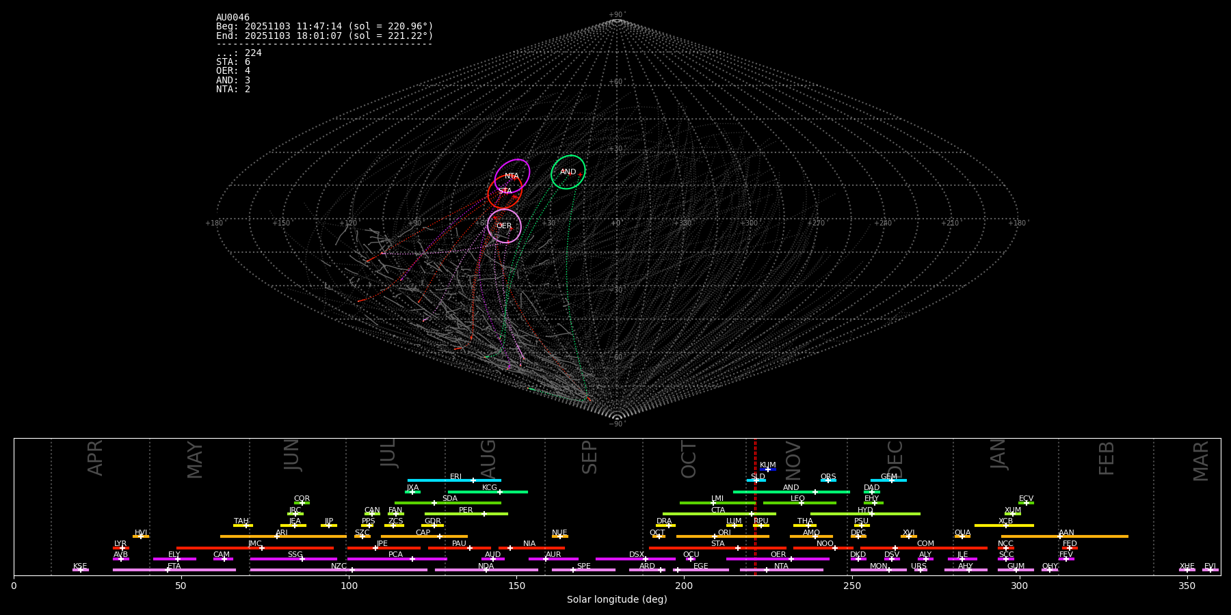Click the FEB month label in the timeline
The image size is (1231, 615).
1107,459
